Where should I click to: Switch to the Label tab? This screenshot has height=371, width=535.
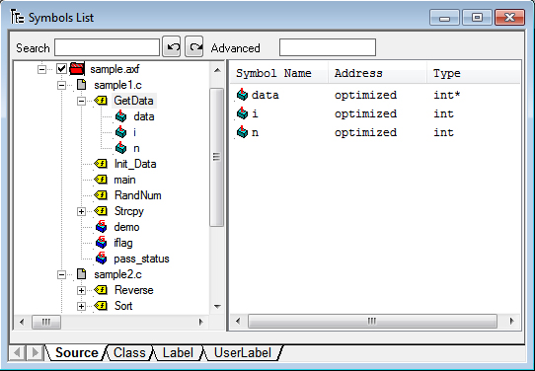click(178, 353)
